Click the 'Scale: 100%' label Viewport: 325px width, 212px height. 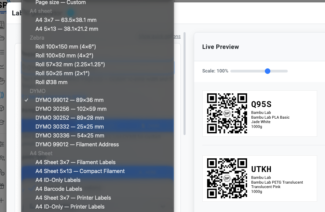pos(215,71)
